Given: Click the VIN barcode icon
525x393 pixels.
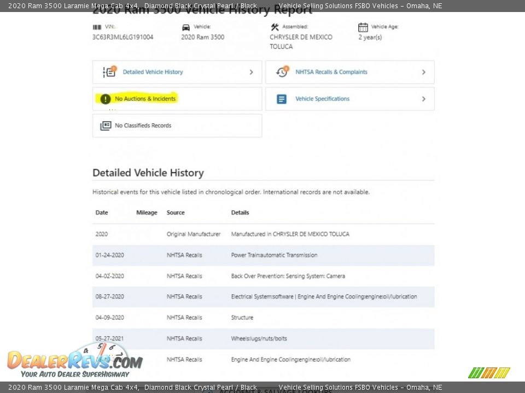Looking at the screenshot, I should (97, 27).
